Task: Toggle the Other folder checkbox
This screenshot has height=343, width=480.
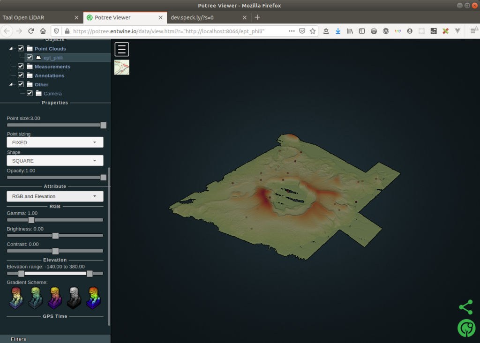Action: point(21,84)
